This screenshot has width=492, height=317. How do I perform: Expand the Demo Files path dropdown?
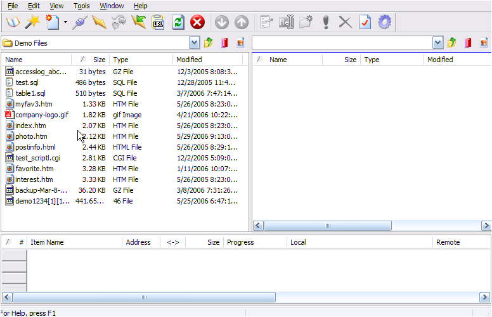tap(194, 42)
